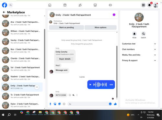Screen dimensions: 162x120
Task: Open the Dylan conversation
Action: (x=22, y=105)
